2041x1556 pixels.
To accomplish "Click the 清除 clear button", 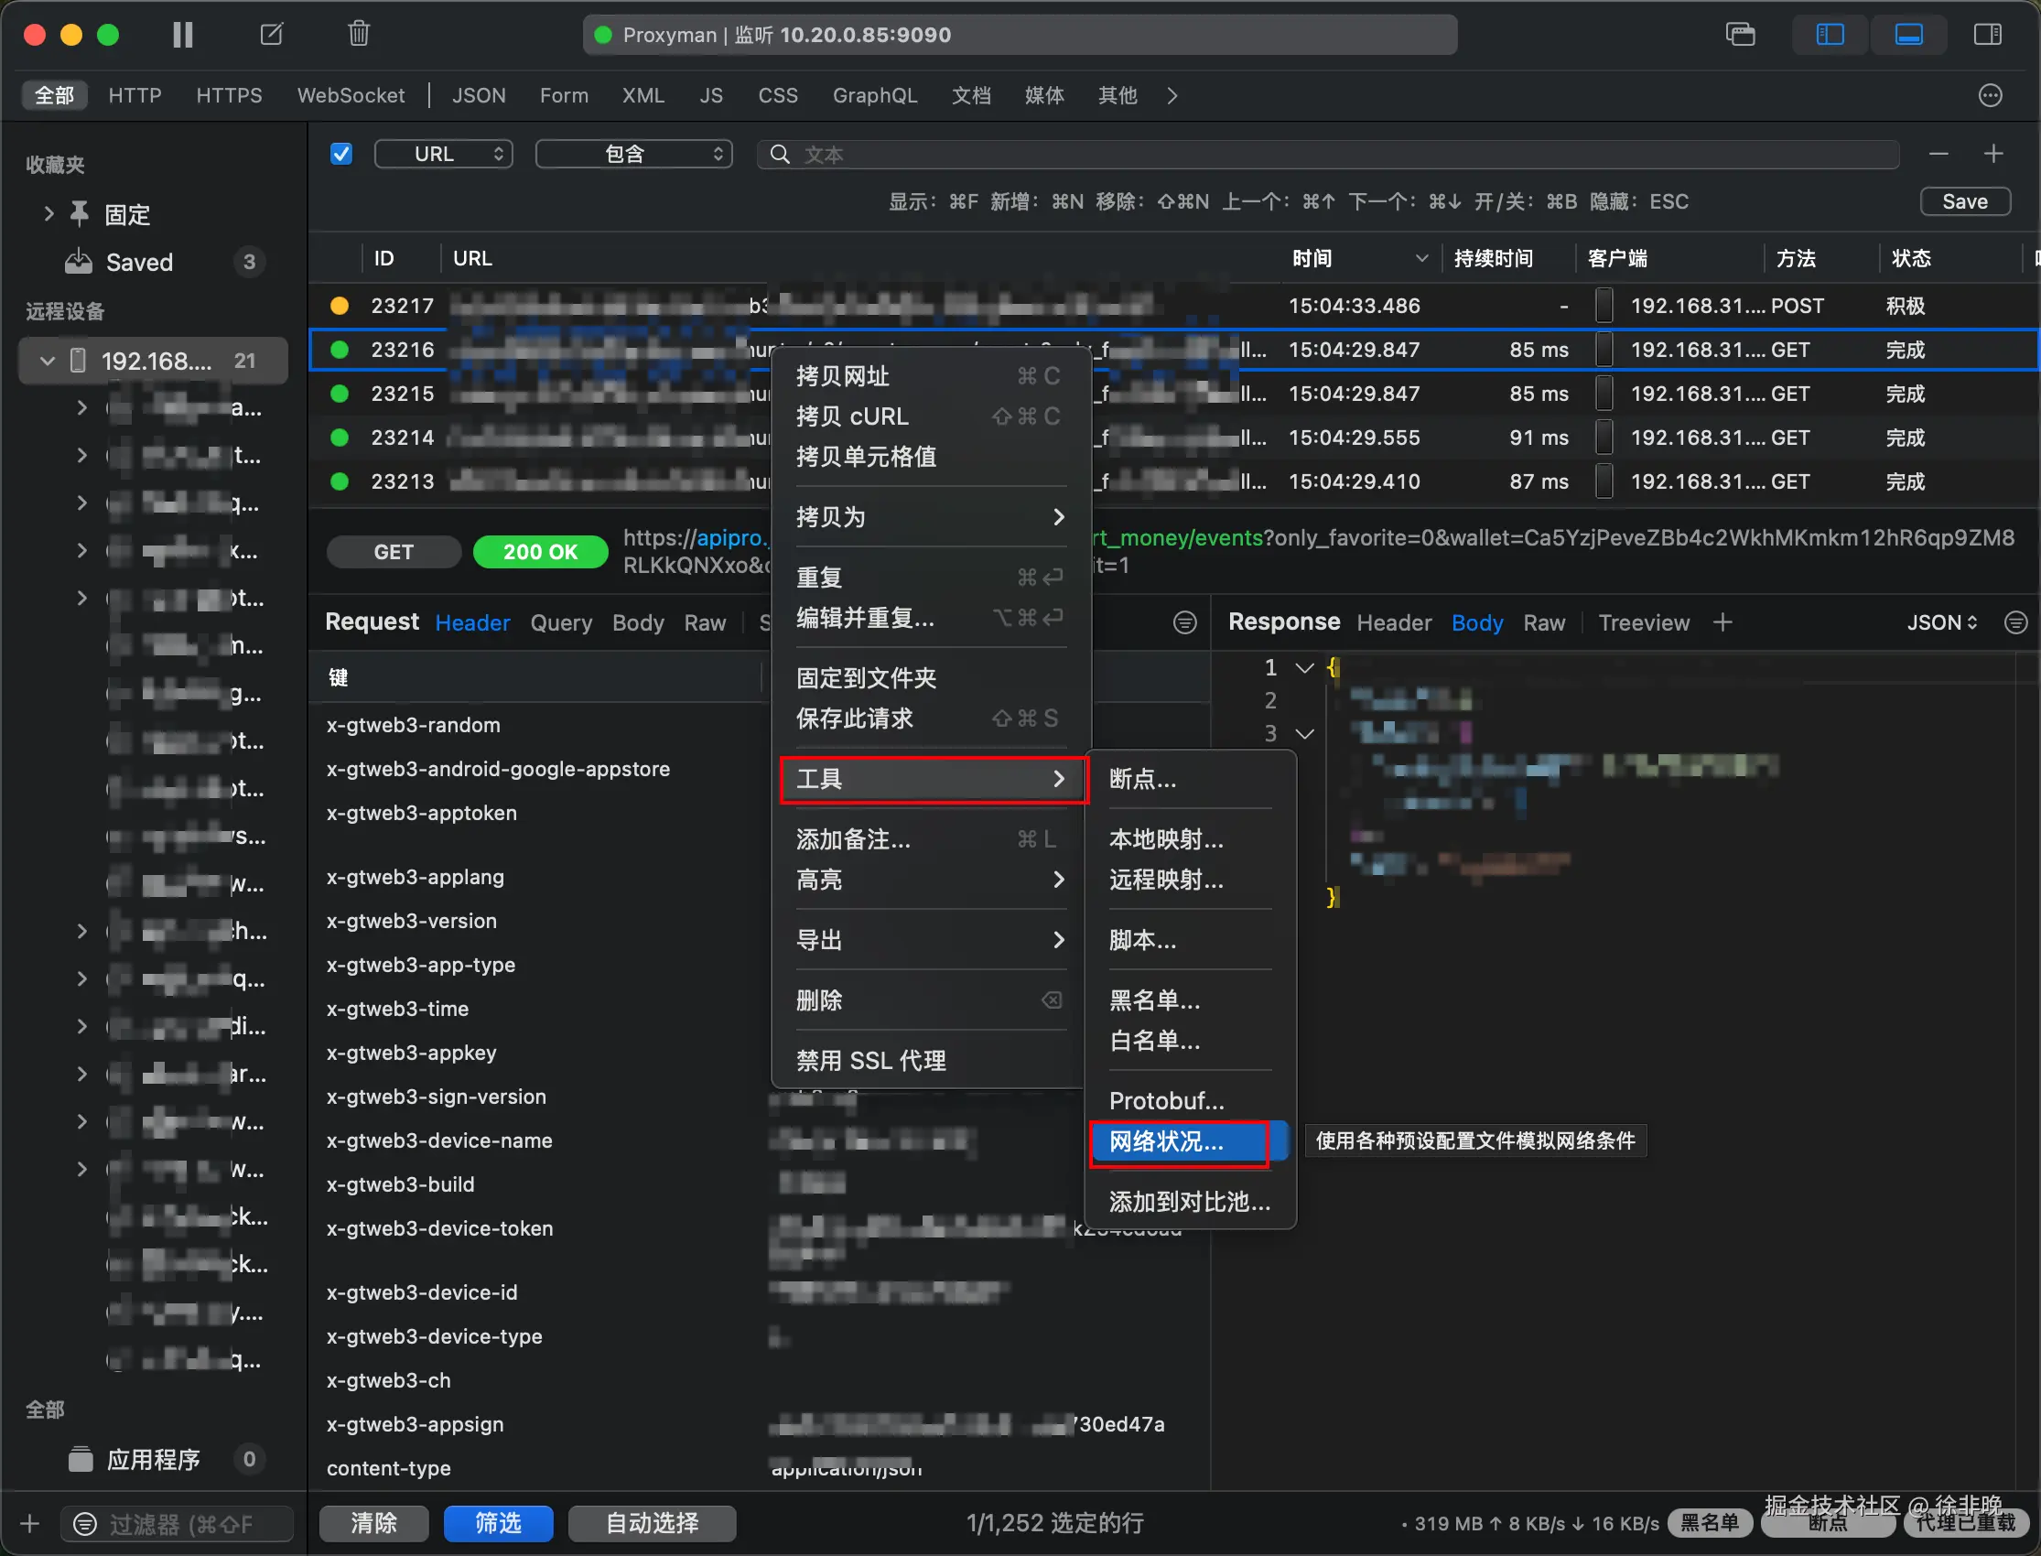I will coord(373,1524).
